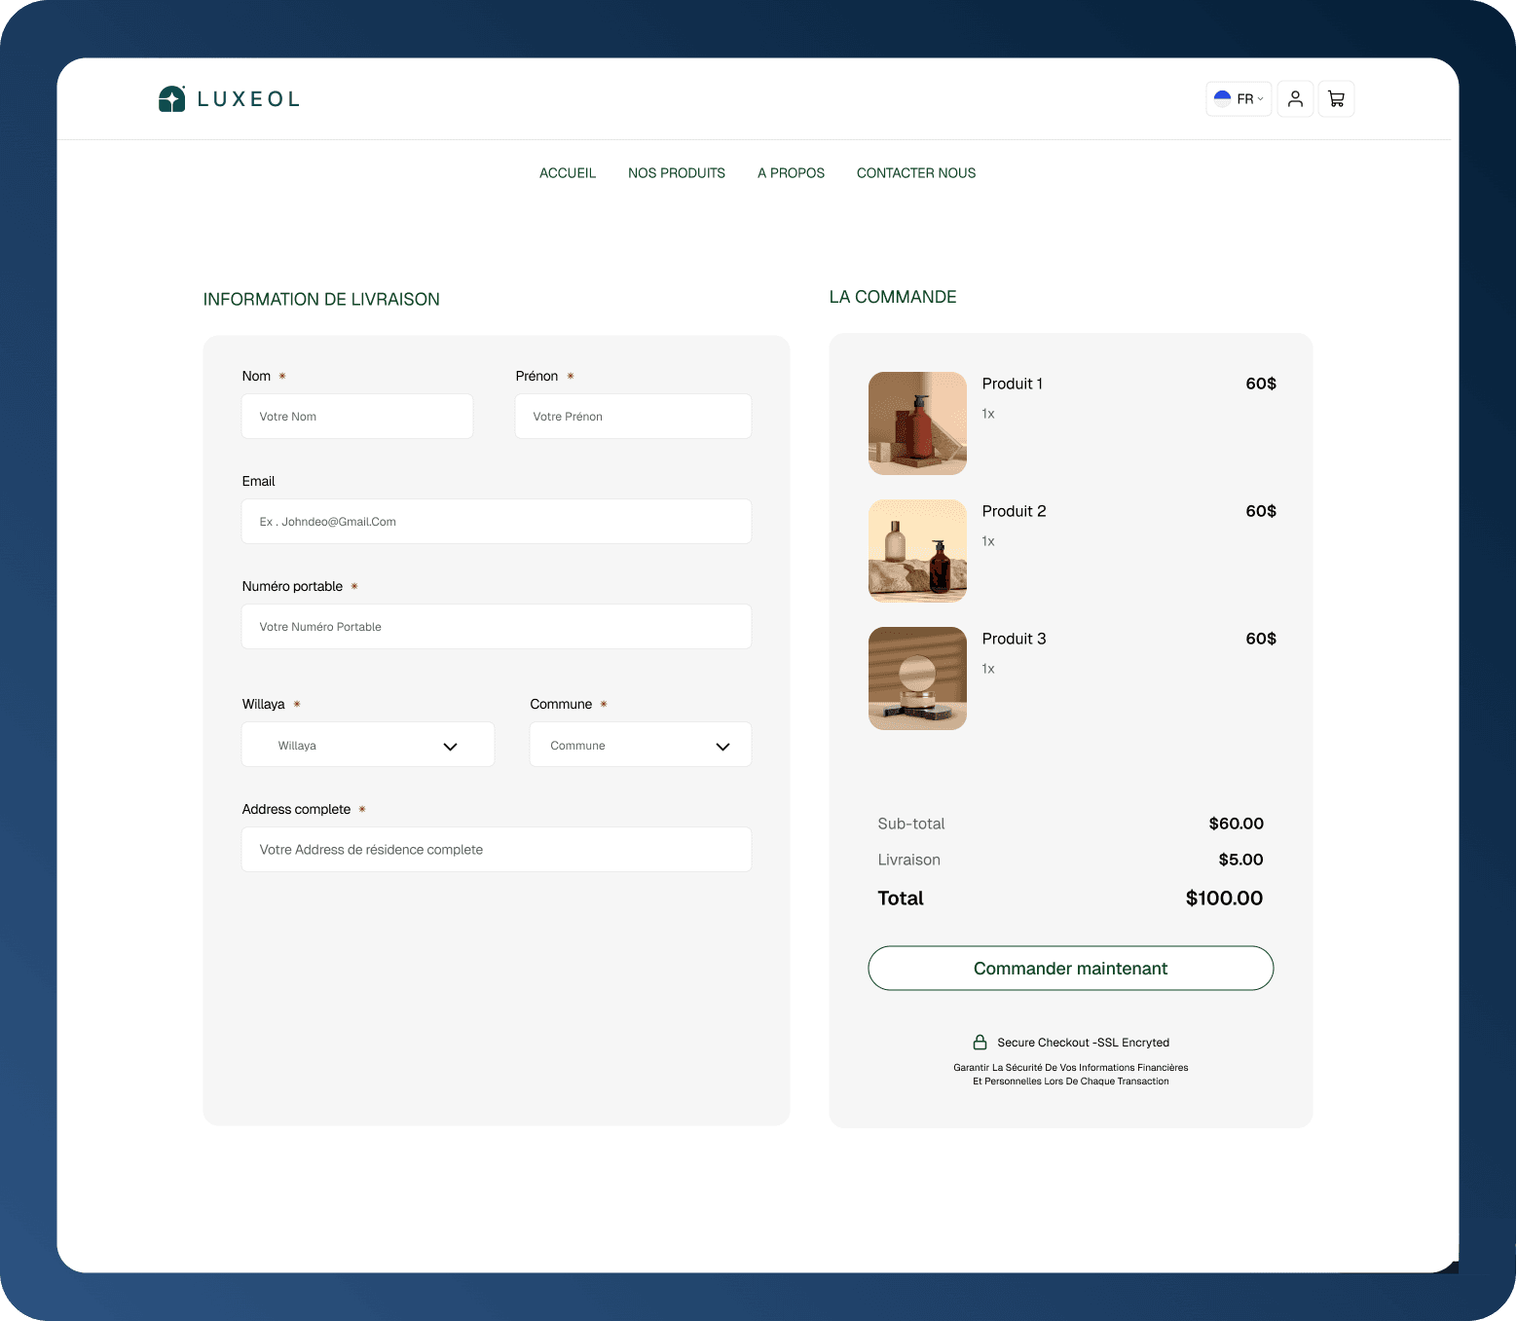Focus the Votre Nom input field
Viewport: 1517px width, 1321px height.
tap(357, 417)
